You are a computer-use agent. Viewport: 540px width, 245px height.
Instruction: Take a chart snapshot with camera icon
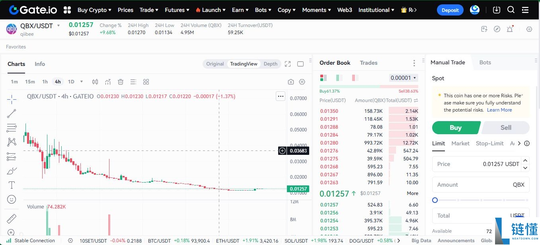[291, 82]
